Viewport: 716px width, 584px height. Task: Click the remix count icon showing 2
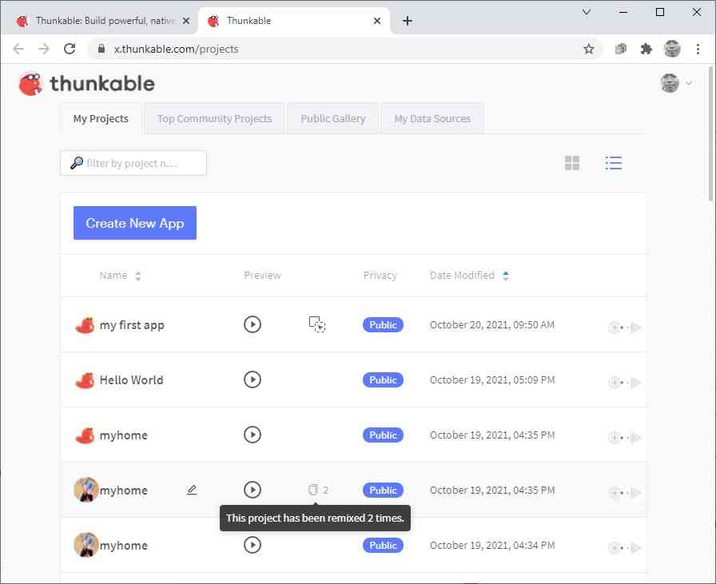tap(314, 490)
